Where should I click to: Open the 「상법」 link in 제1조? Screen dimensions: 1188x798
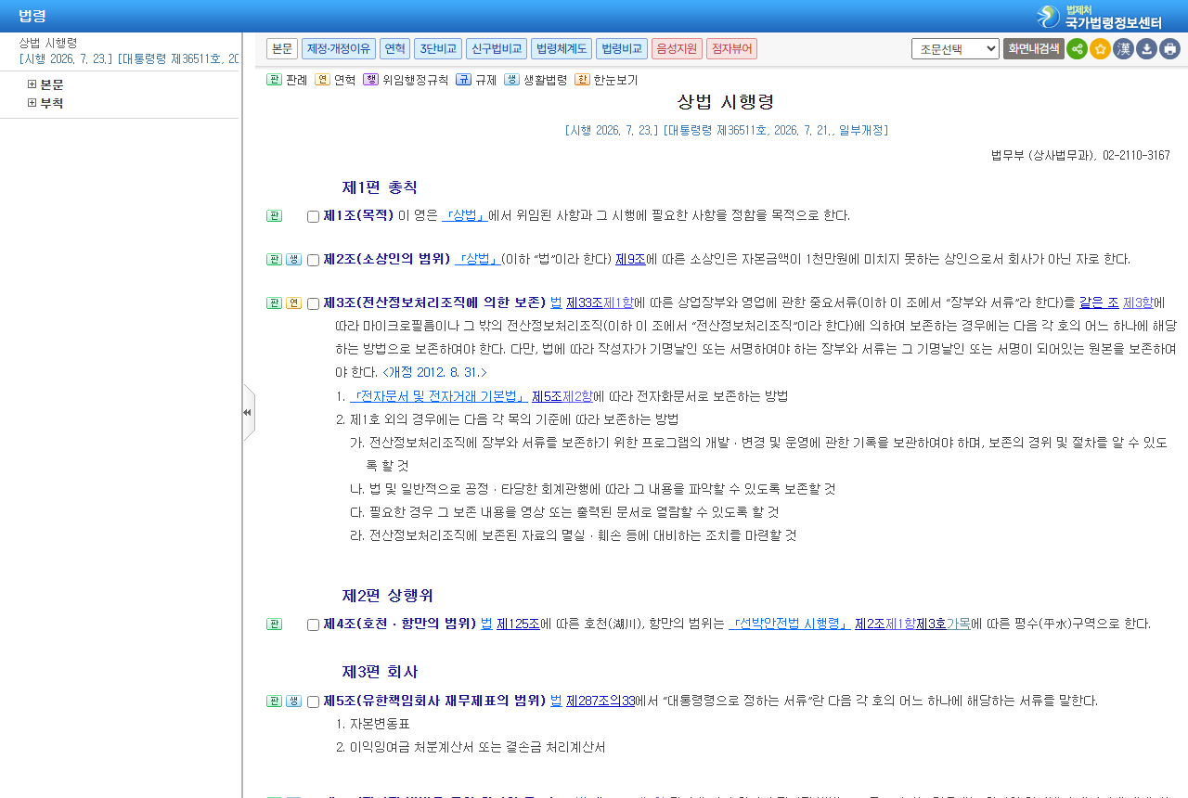[x=465, y=216]
